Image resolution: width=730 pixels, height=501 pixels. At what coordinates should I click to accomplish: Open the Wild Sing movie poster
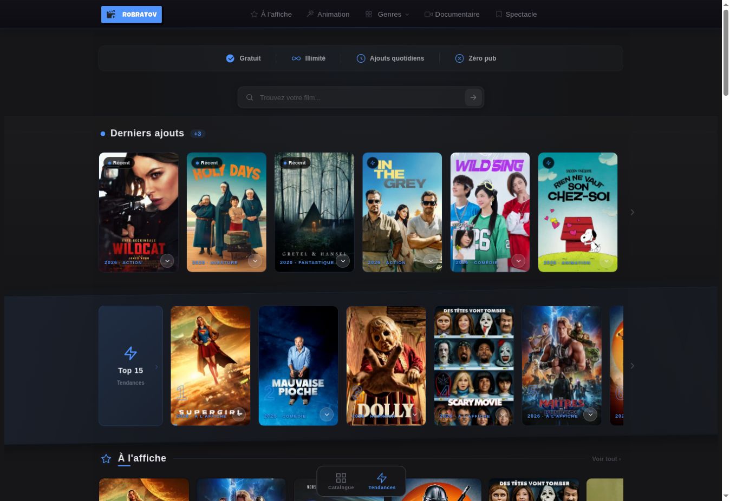pos(490,212)
